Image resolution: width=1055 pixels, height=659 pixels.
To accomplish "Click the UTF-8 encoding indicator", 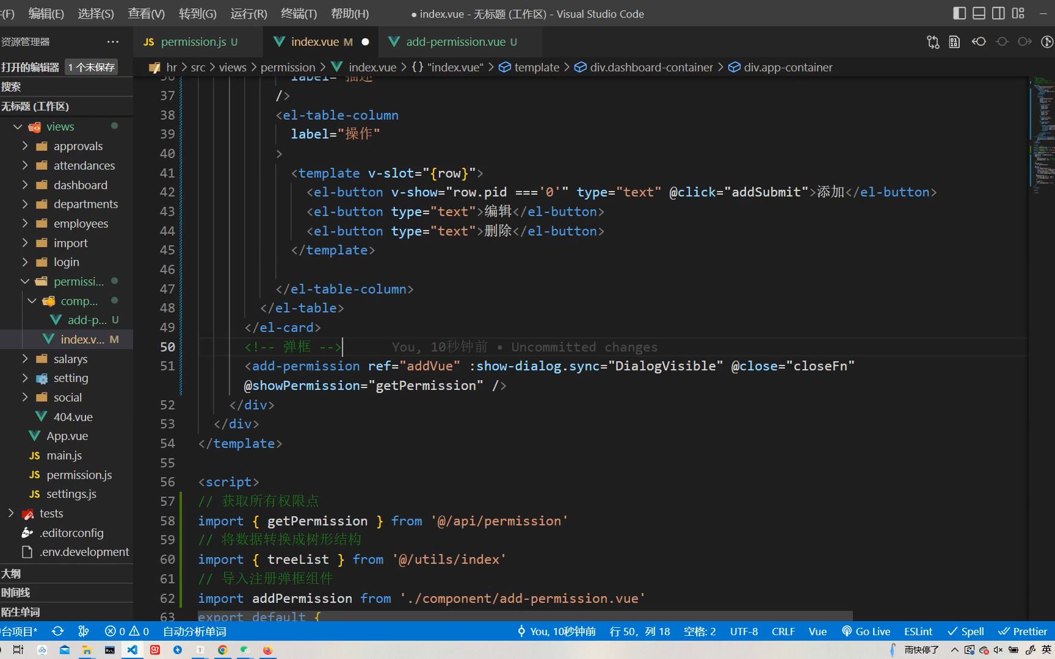I will pyautogui.click(x=744, y=632).
